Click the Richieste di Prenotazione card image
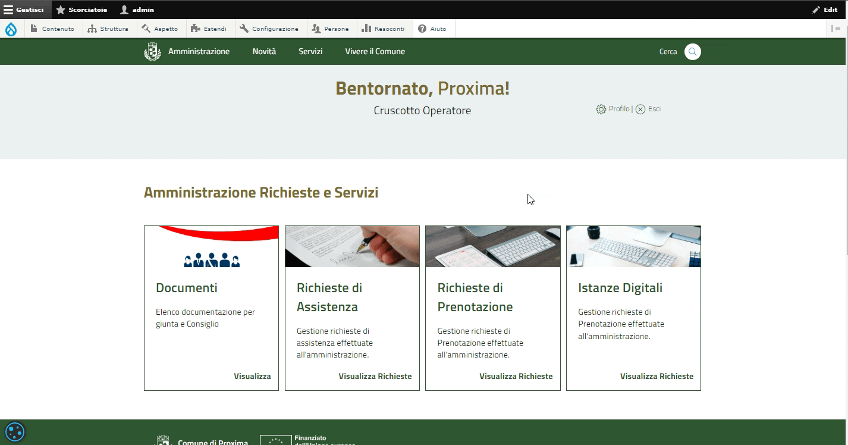The image size is (848, 445). [492, 246]
